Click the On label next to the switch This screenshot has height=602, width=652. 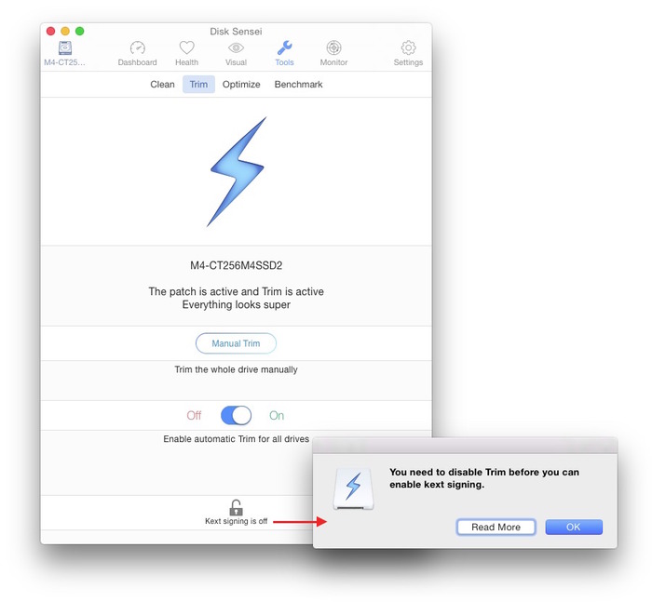click(277, 416)
